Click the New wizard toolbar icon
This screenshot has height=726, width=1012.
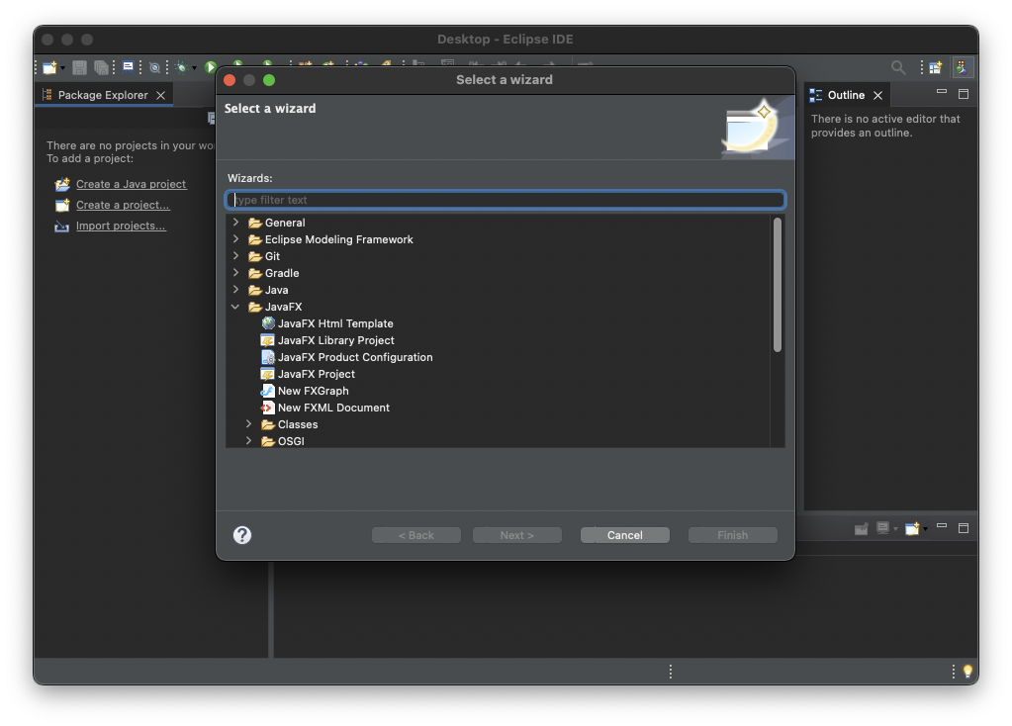click(x=49, y=67)
